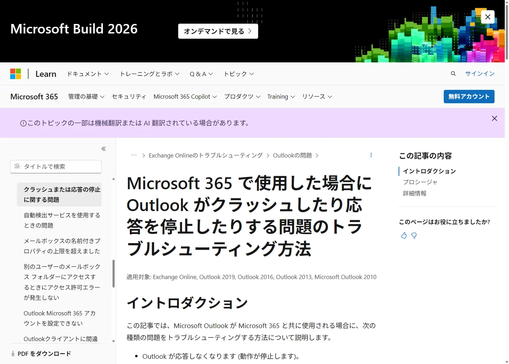This screenshot has height=364, width=509.
Task: Click the Learn site link
Action: tap(46, 74)
